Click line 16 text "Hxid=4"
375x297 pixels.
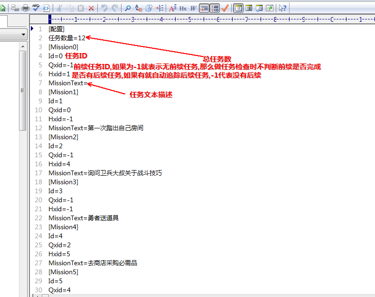59,164
